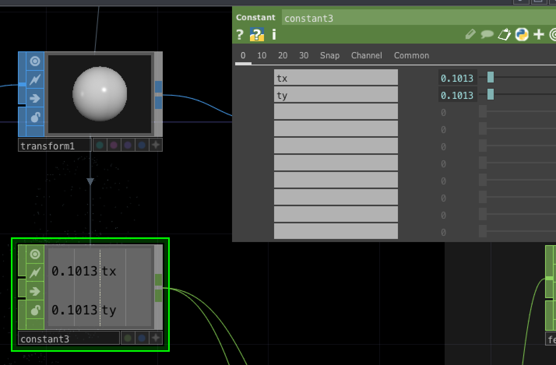Select the Channel parameter tab
This screenshot has height=365, width=556.
366,56
